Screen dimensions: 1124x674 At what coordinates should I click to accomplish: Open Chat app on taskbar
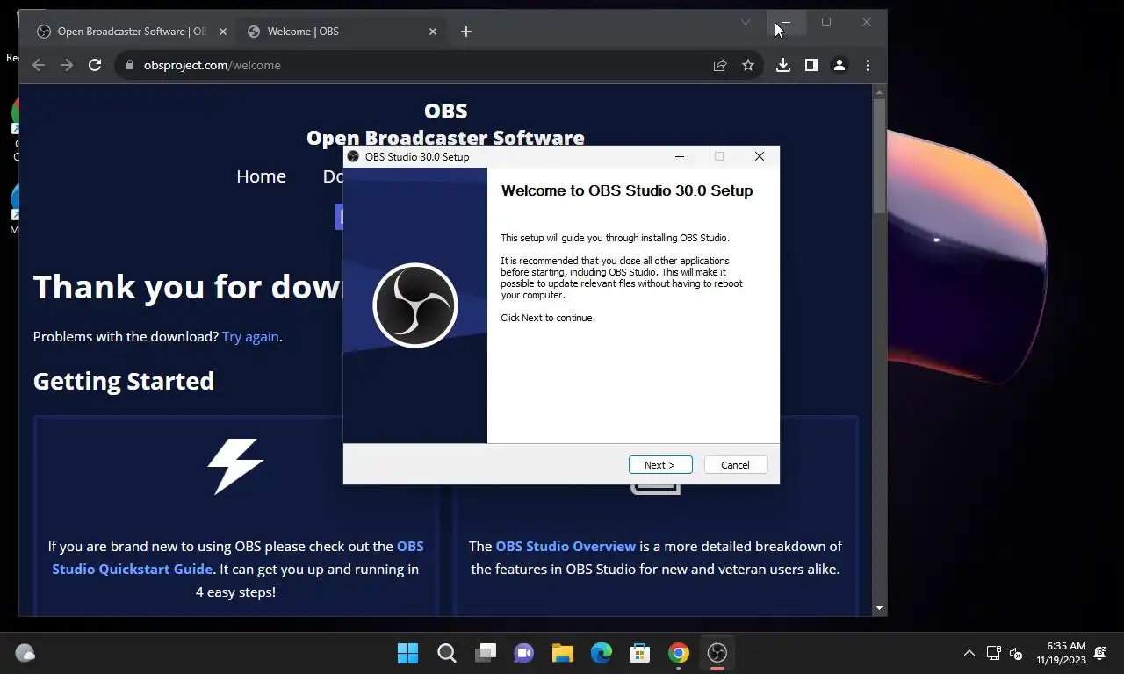[x=524, y=653]
